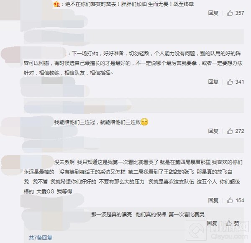The width and height of the screenshot is (251, 243).
Task: Click the 赞 thumbs-up on the sub-reply
Action: tap(232, 223)
